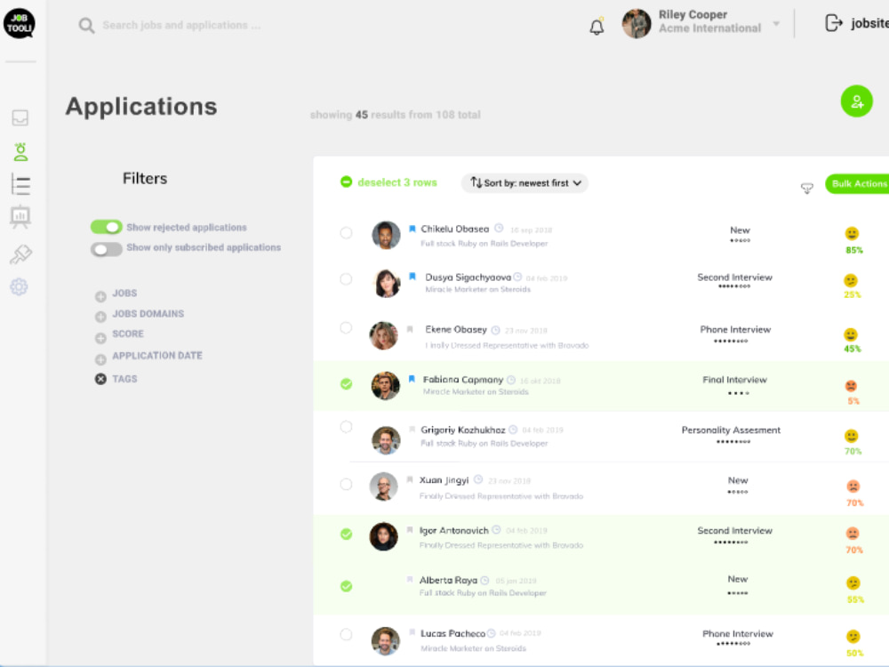Image resolution: width=889 pixels, height=667 pixels.
Task: Click clock icon beside Xuan Jingyi
Action: click(x=478, y=479)
